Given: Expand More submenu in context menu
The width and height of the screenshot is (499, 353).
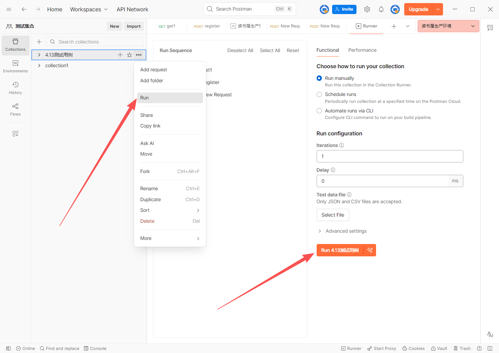Looking at the screenshot, I should pyautogui.click(x=170, y=238).
